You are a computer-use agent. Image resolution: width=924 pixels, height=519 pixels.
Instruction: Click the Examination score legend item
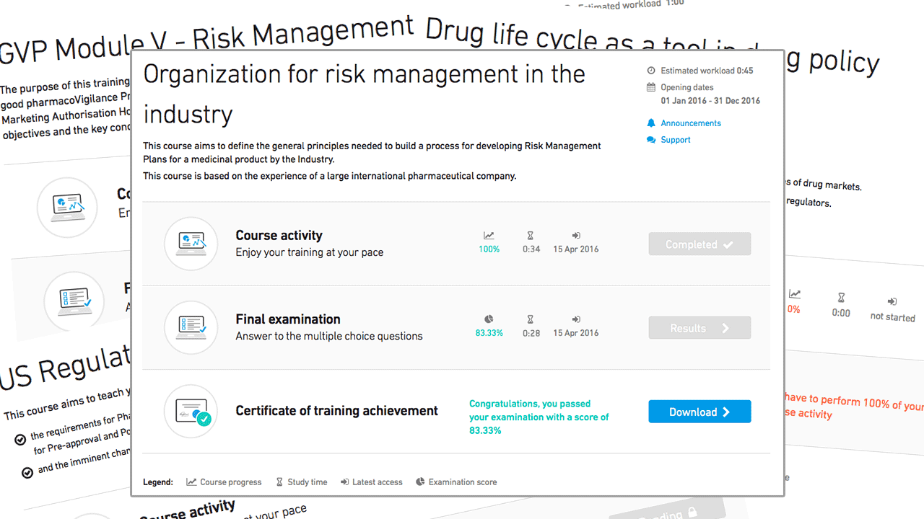(456, 482)
